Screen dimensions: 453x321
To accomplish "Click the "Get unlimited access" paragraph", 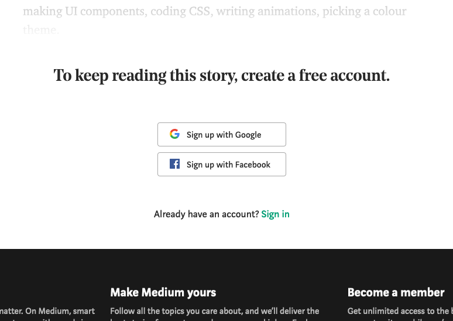I will [398, 311].
